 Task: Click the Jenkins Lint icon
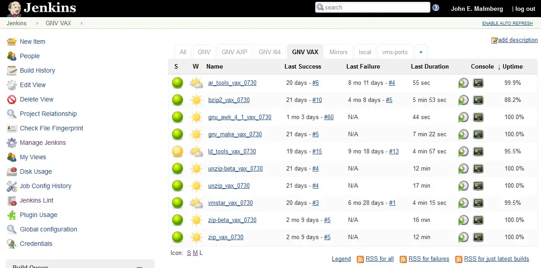12,200
